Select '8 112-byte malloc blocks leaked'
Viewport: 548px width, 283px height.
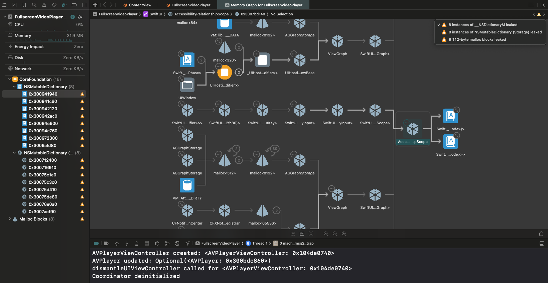coord(477,39)
